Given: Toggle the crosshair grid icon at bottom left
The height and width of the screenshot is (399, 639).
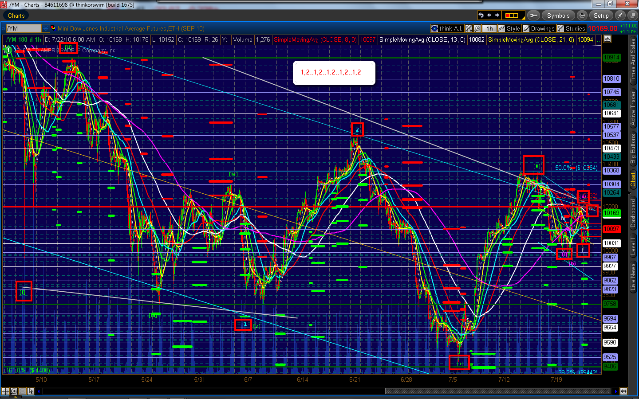Looking at the screenshot, I should [5, 391].
